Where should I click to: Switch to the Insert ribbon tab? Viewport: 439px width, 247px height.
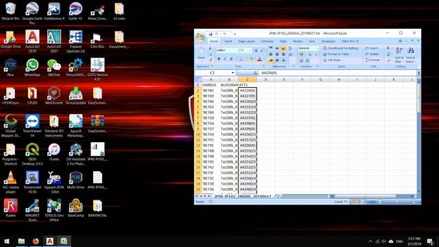pyautogui.click(x=228, y=41)
